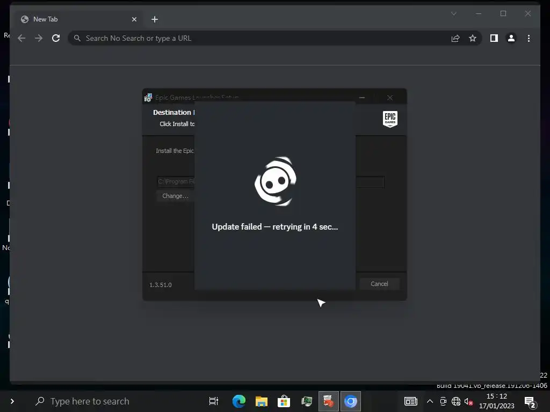Click Change... in Epic Games installer
The width and height of the screenshot is (550, 412).
(175, 196)
